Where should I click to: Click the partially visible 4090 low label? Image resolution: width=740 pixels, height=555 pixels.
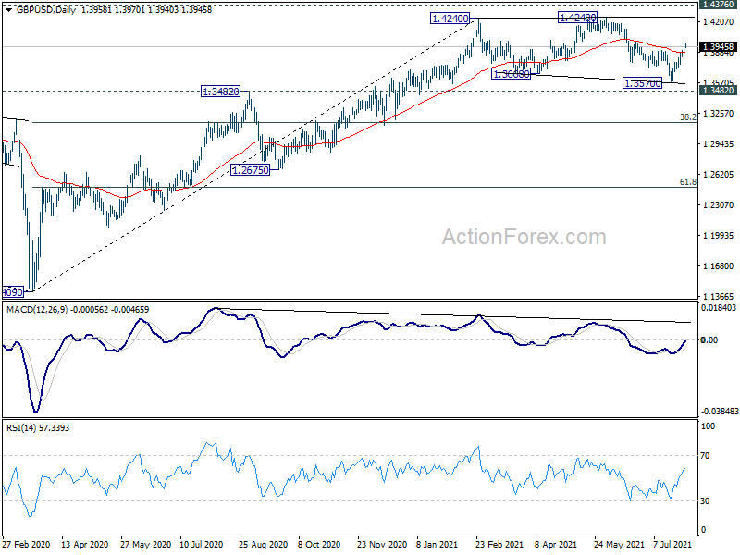[x=13, y=292]
